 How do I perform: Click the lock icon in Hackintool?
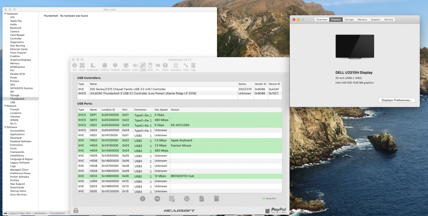pos(76,210)
